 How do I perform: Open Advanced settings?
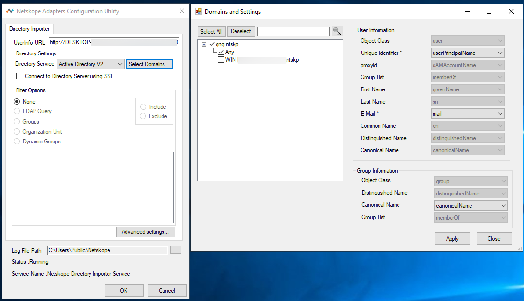coord(145,232)
